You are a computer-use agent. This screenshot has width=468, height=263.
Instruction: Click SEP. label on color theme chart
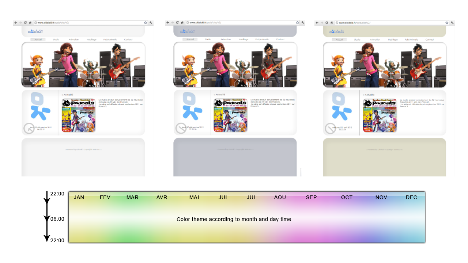click(312, 197)
